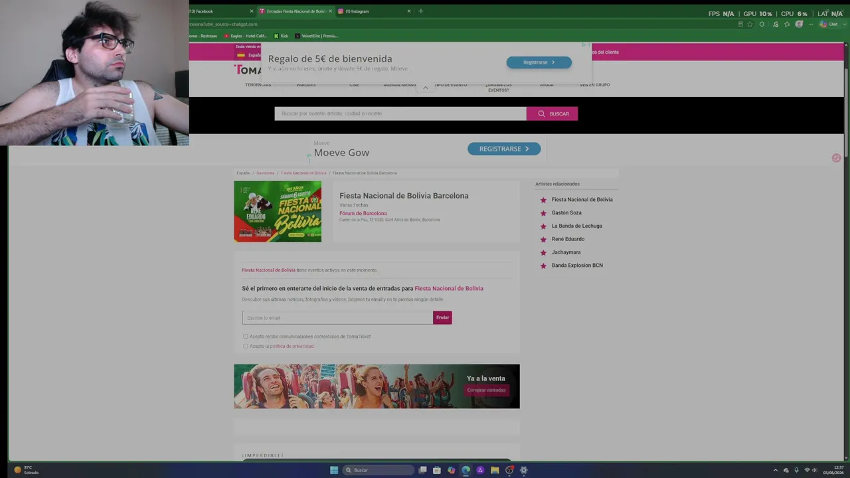The height and width of the screenshot is (478, 850).
Task: Click Registrarse in the welcome gift ad
Action: (x=539, y=62)
